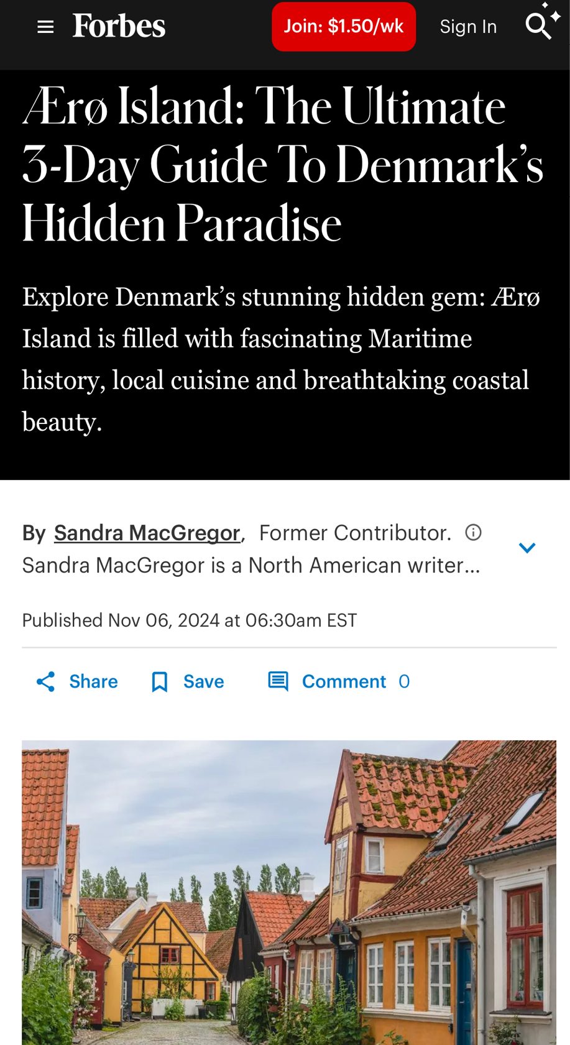
Task: Click the share arrow icon
Action: (x=46, y=682)
